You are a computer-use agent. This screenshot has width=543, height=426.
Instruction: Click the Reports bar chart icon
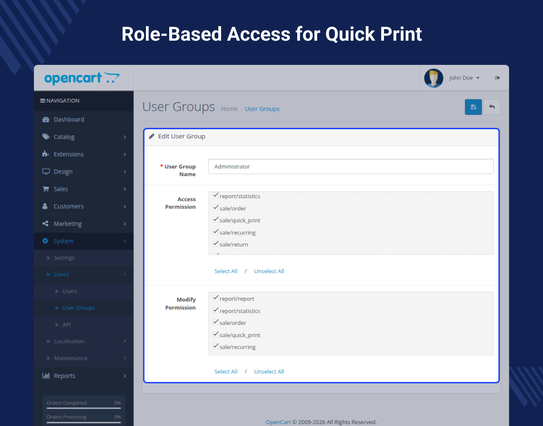(46, 376)
